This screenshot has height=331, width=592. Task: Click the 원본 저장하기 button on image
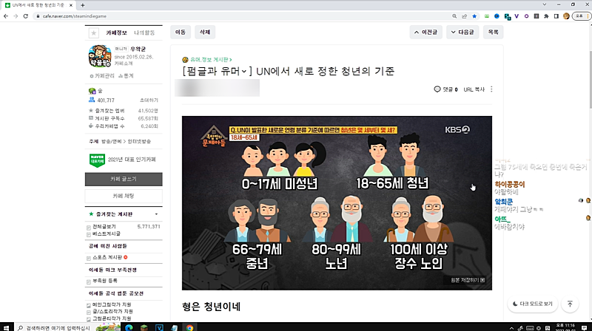[468, 280]
